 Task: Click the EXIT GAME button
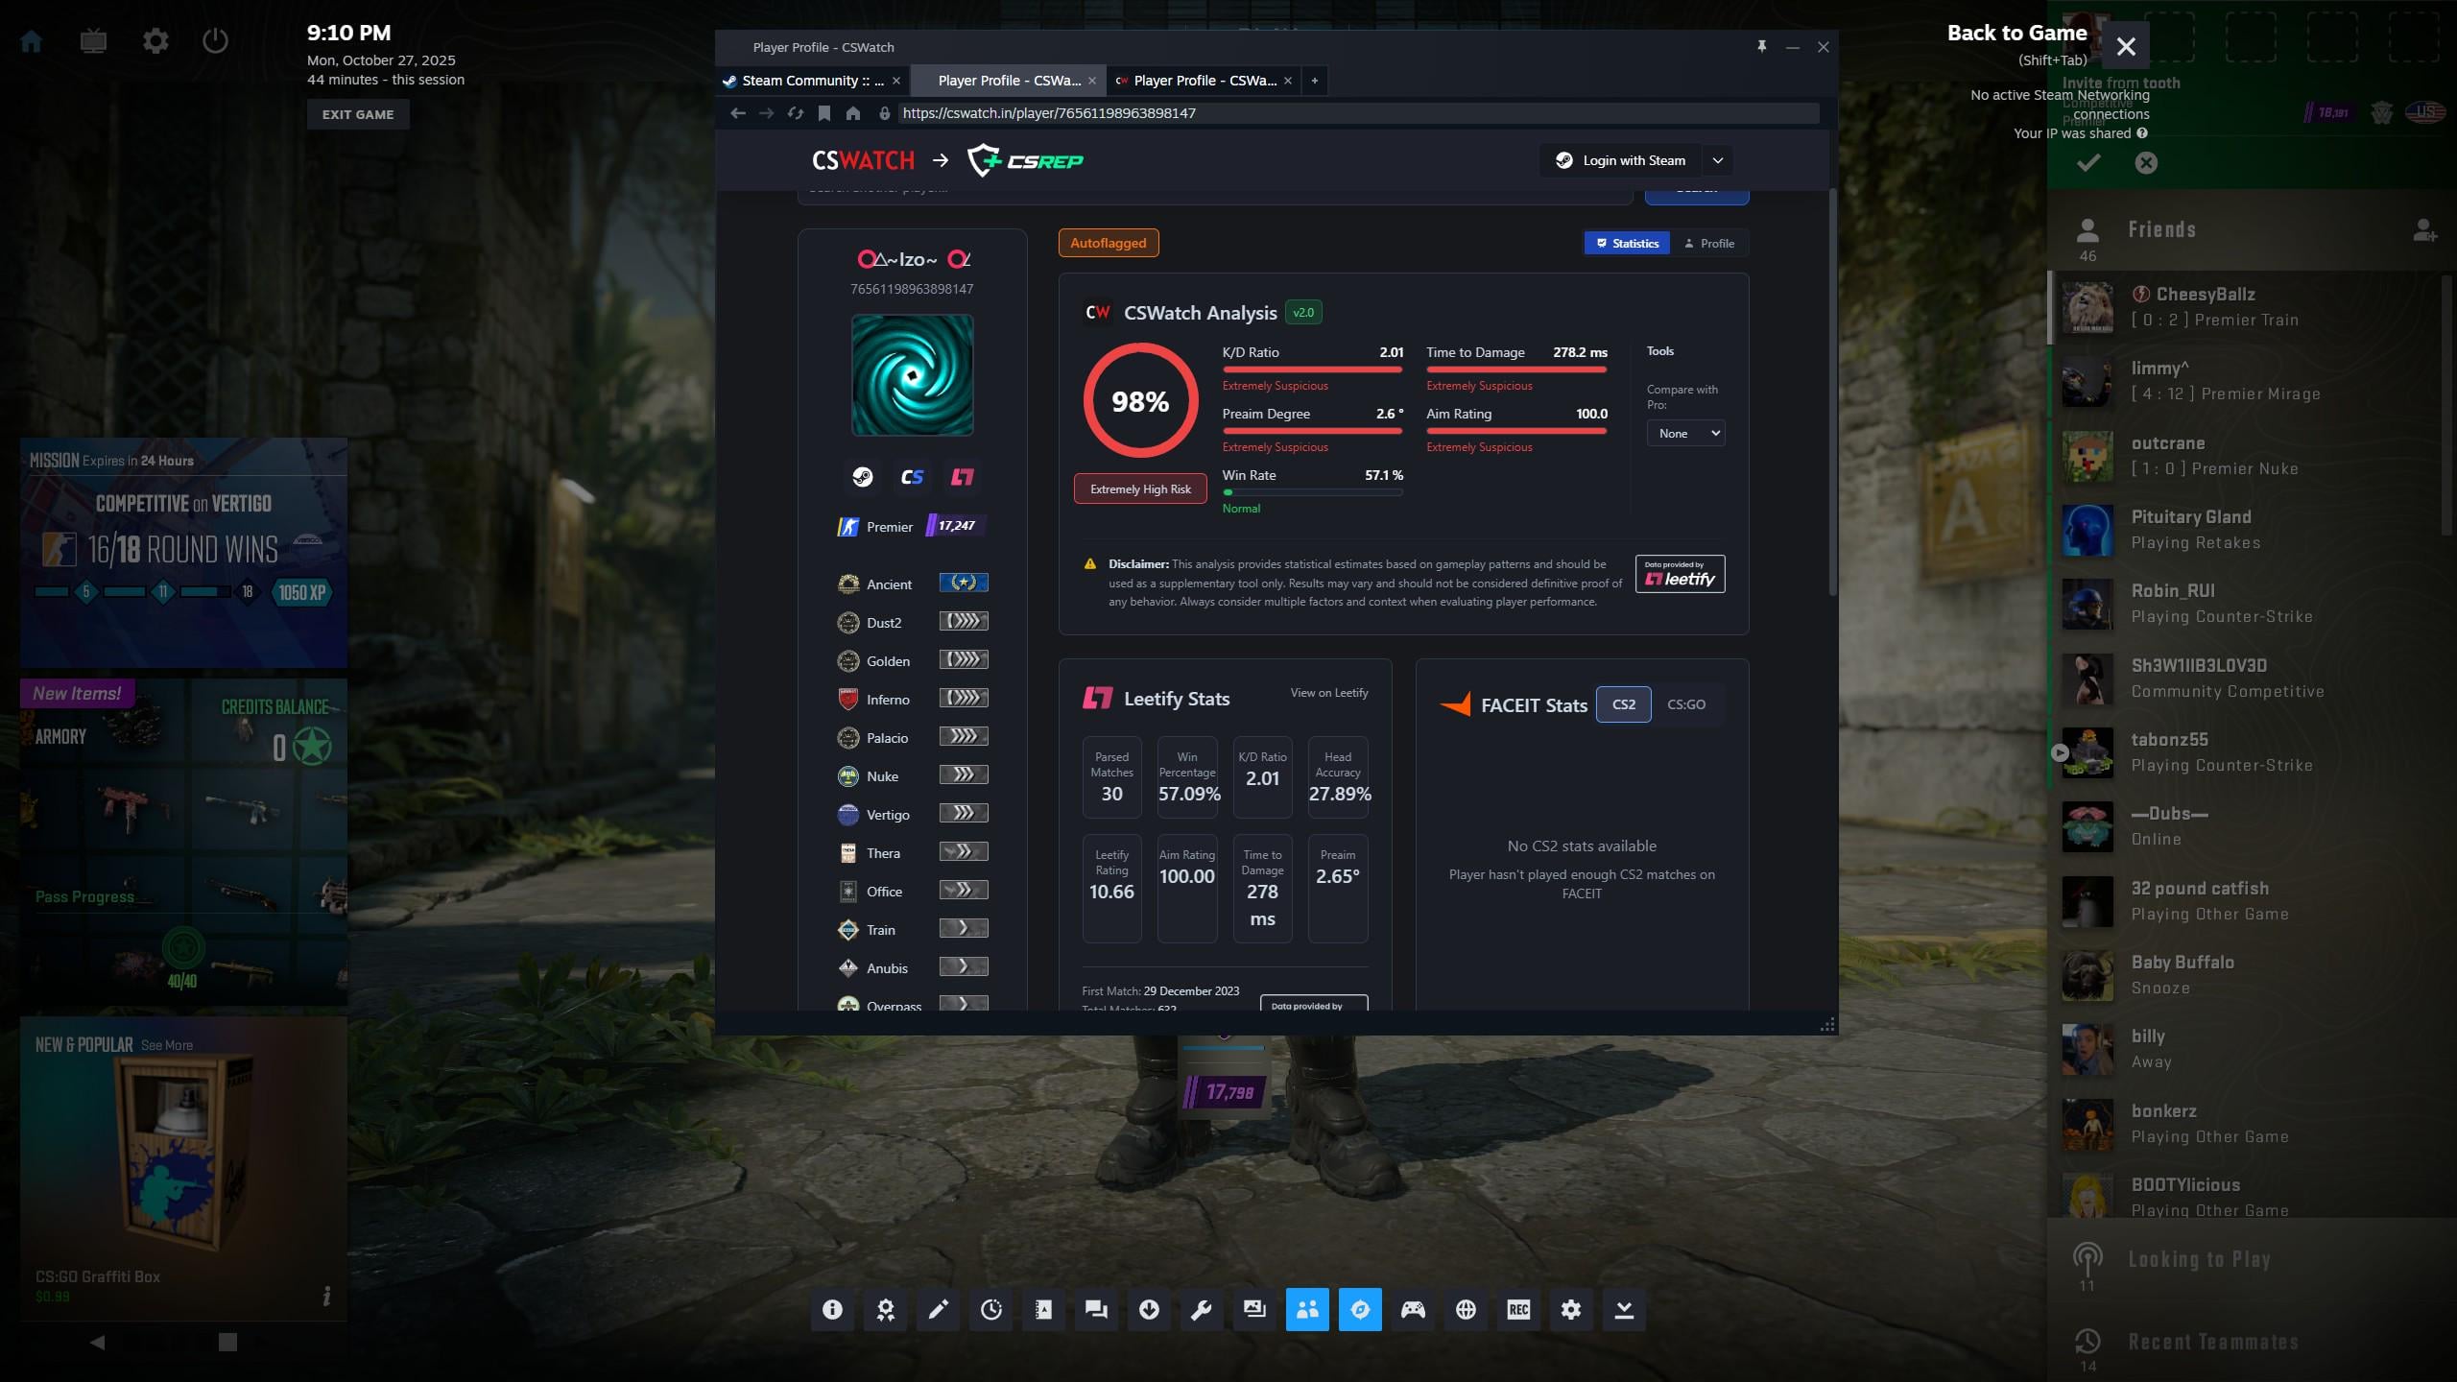click(x=358, y=114)
